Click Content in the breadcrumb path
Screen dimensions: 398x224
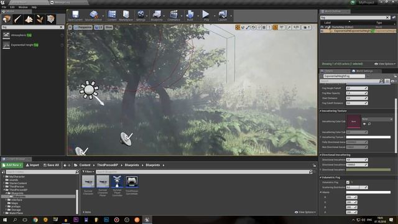tap(85, 166)
